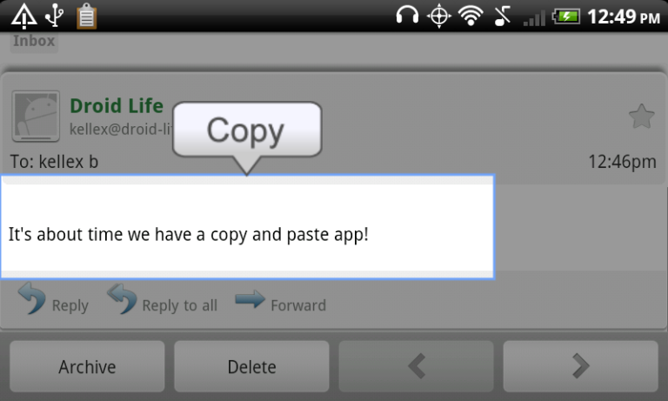Tap the cellular signal bars icon
Image resolution: width=668 pixels, height=401 pixels.
(534, 18)
